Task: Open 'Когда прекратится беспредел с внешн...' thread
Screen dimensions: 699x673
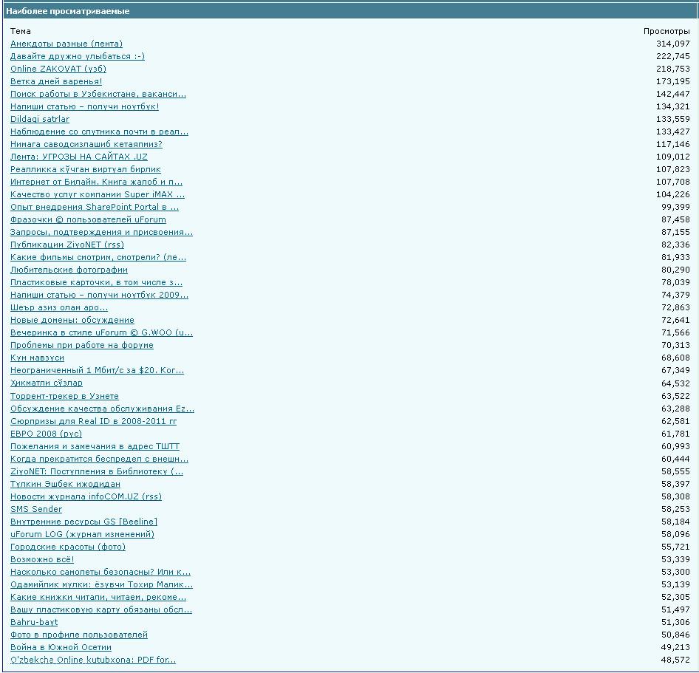Action: coord(100,459)
